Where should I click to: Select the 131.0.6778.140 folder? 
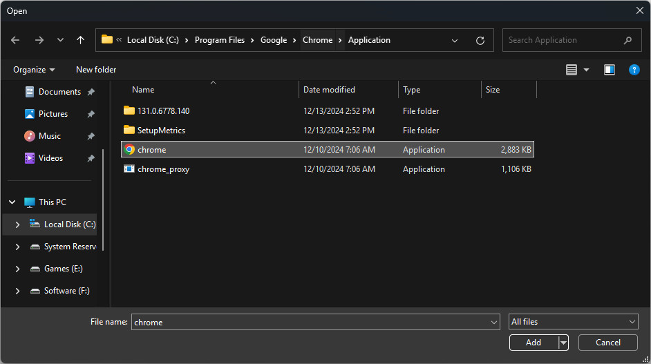[163, 111]
